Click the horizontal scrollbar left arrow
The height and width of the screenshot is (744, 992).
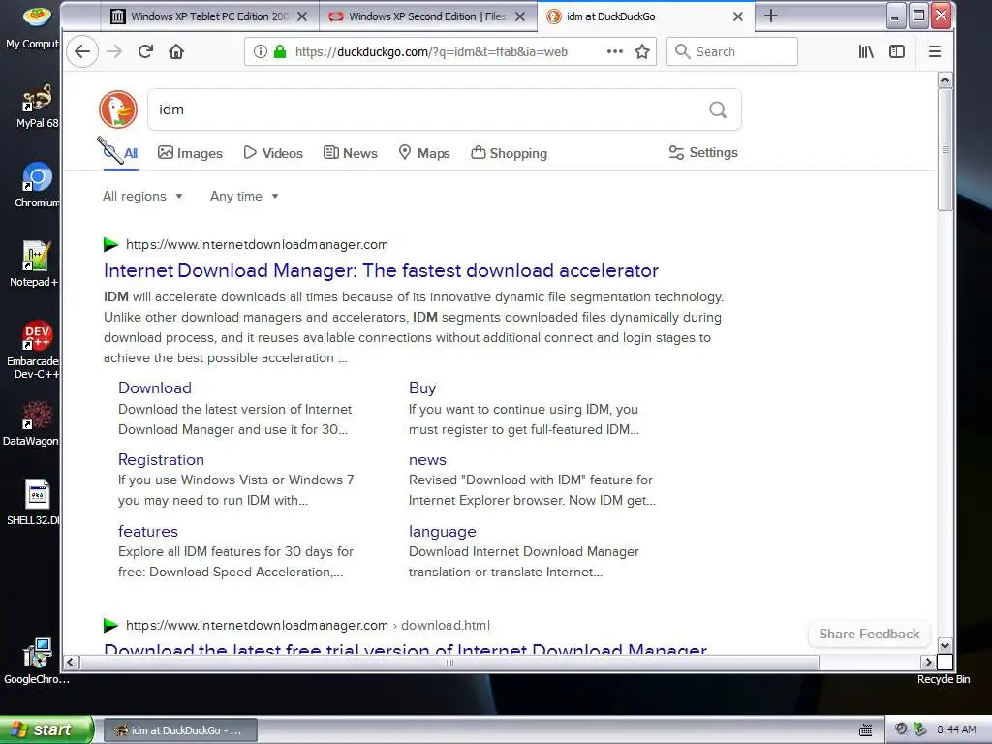(x=70, y=663)
